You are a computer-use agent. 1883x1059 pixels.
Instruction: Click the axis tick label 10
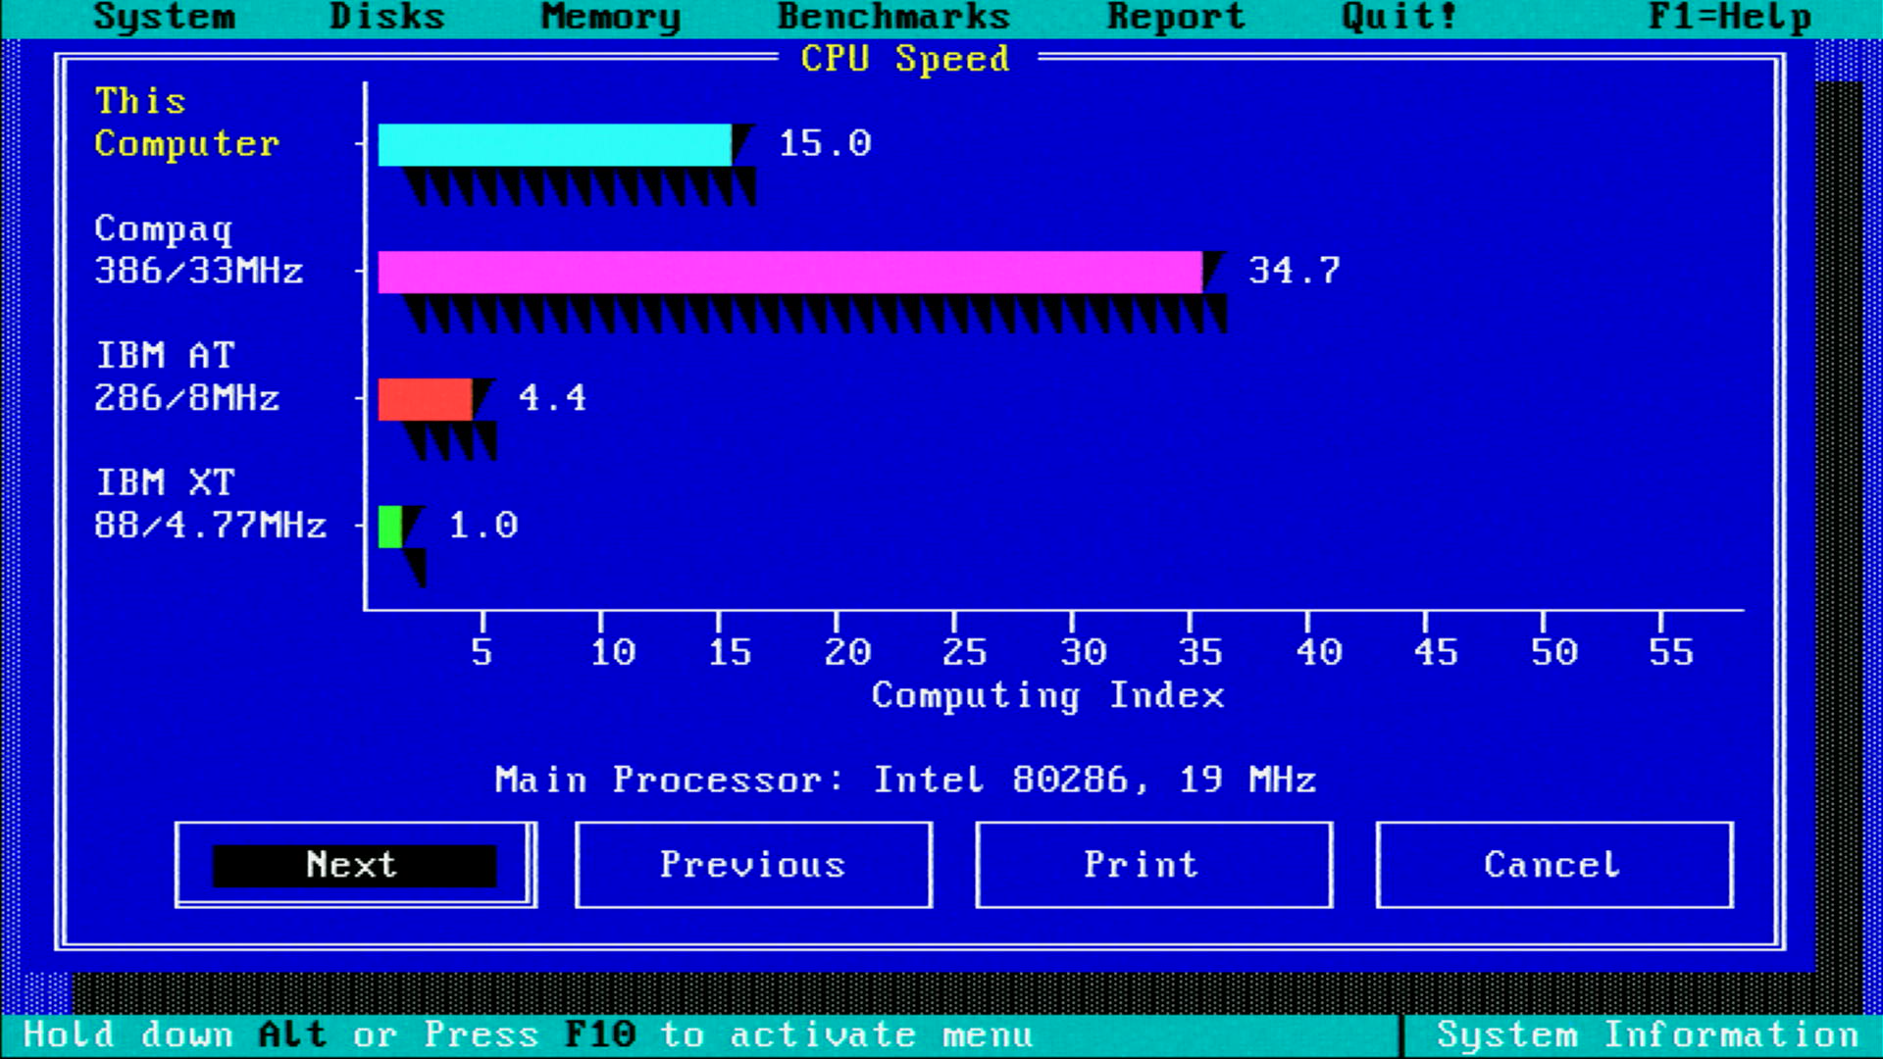pyautogui.click(x=613, y=652)
